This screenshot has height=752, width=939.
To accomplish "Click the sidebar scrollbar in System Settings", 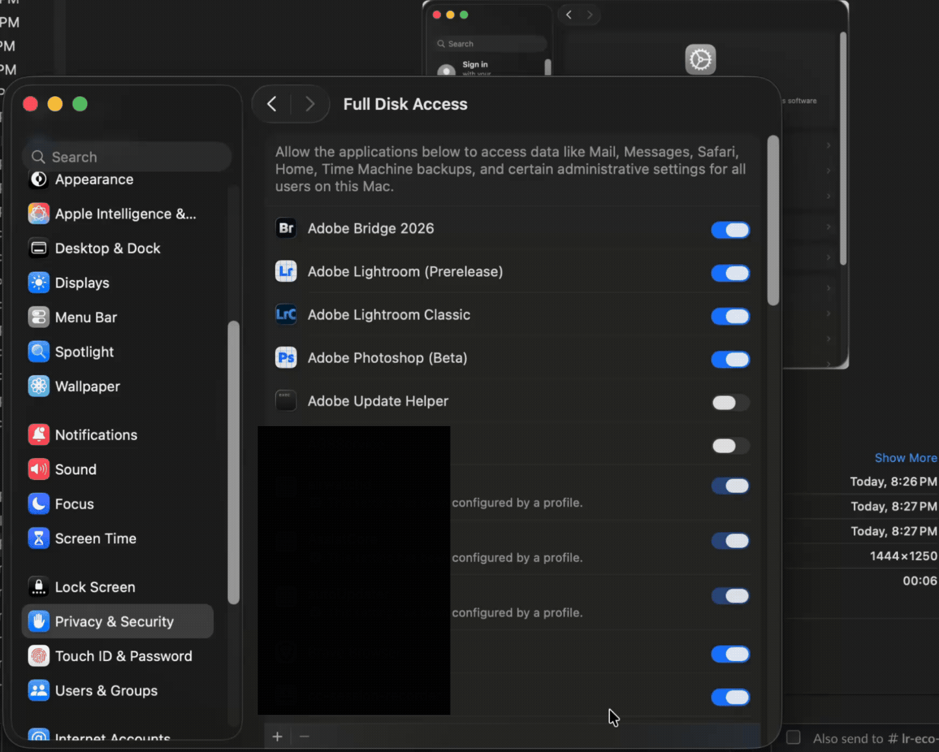I will (x=233, y=463).
